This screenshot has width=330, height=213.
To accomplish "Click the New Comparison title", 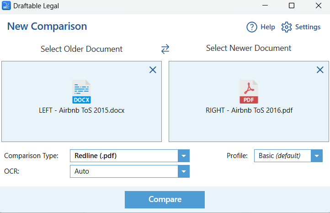I will pyautogui.click(x=47, y=27).
